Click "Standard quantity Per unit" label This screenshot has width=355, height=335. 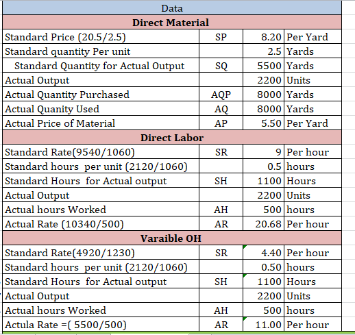pyautogui.click(x=68, y=51)
